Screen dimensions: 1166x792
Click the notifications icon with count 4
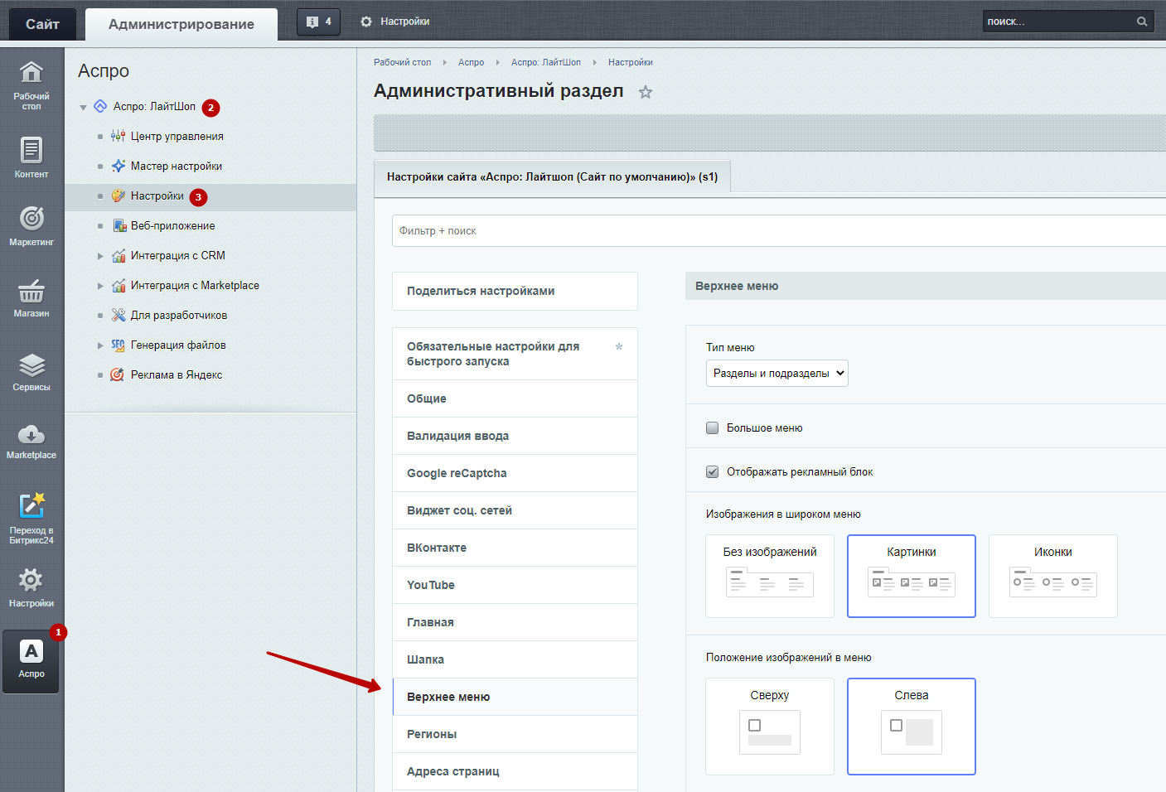(318, 22)
